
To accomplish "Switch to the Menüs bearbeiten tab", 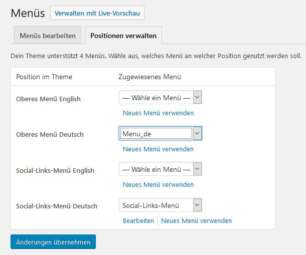I will (x=48, y=36).
